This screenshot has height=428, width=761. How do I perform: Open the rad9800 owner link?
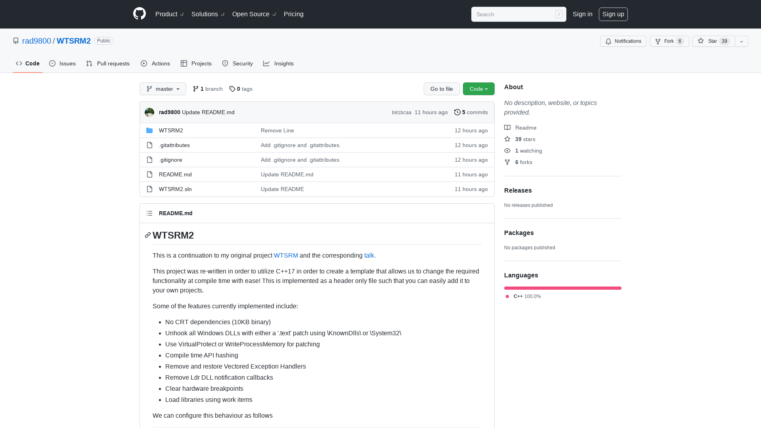(x=36, y=41)
